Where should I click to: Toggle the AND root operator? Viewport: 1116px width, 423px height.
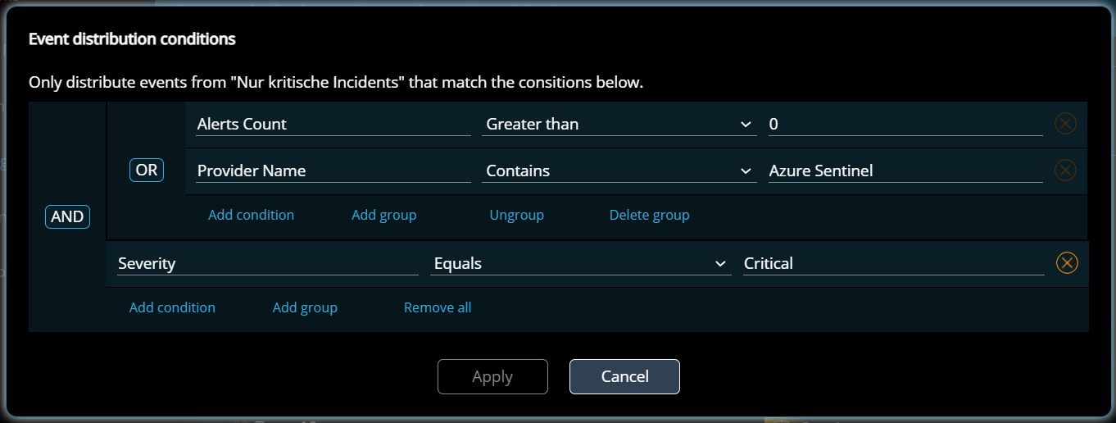pos(67,216)
